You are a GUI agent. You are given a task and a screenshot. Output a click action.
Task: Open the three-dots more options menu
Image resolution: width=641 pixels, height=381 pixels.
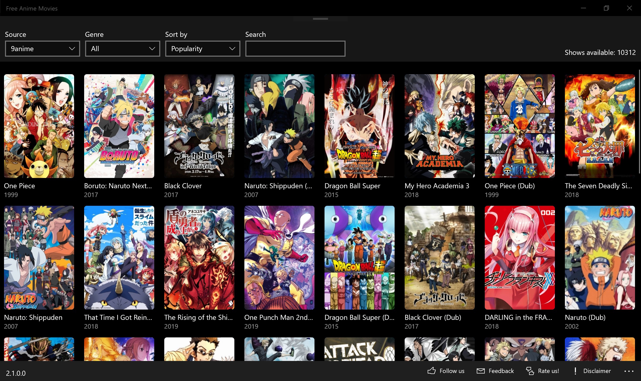coord(629,371)
